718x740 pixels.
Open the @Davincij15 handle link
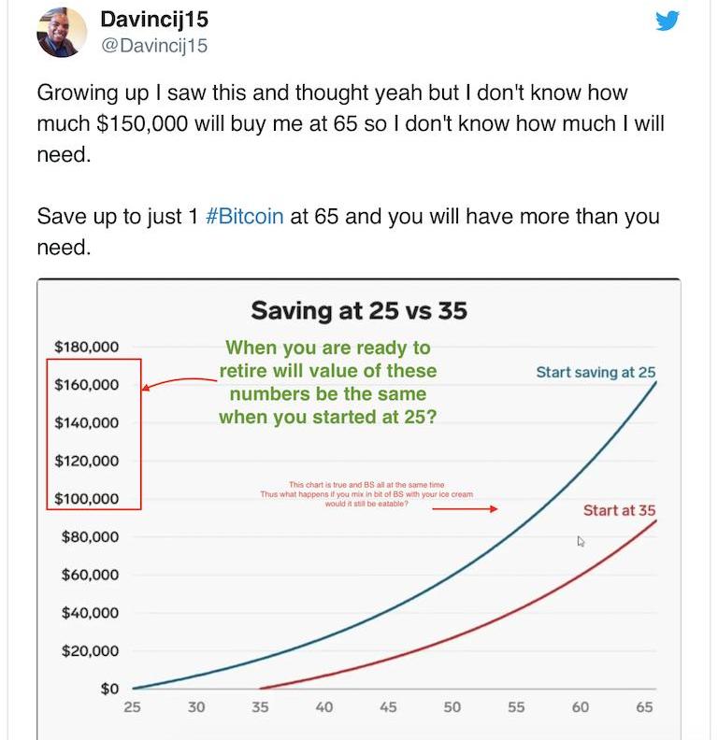[x=154, y=46]
